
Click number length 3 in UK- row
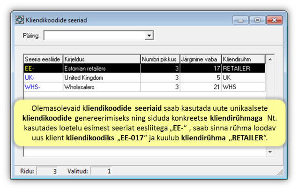(x=160, y=78)
